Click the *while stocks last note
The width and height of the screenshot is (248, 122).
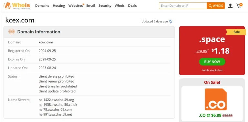(212, 70)
